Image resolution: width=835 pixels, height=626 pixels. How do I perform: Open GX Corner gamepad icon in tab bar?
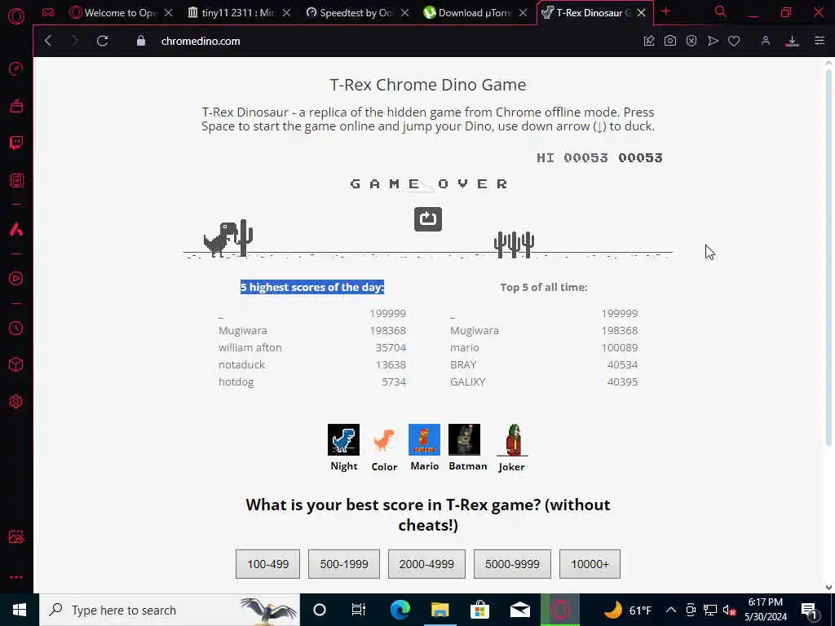tap(48, 12)
